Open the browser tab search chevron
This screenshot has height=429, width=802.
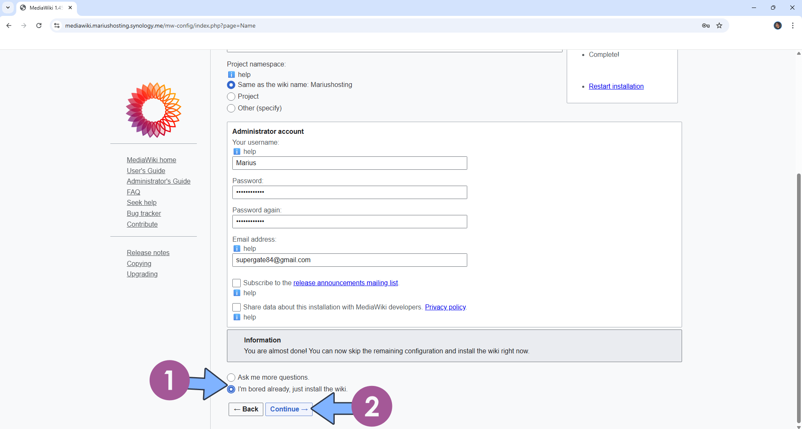coord(8,8)
